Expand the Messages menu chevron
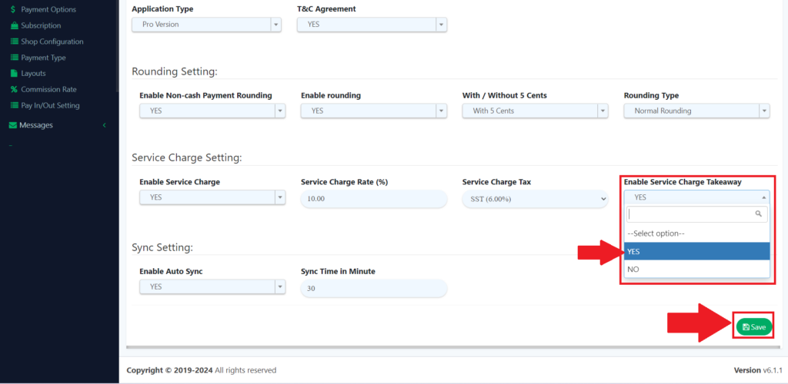Image resolution: width=788 pixels, height=384 pixels. coord(104,125)
